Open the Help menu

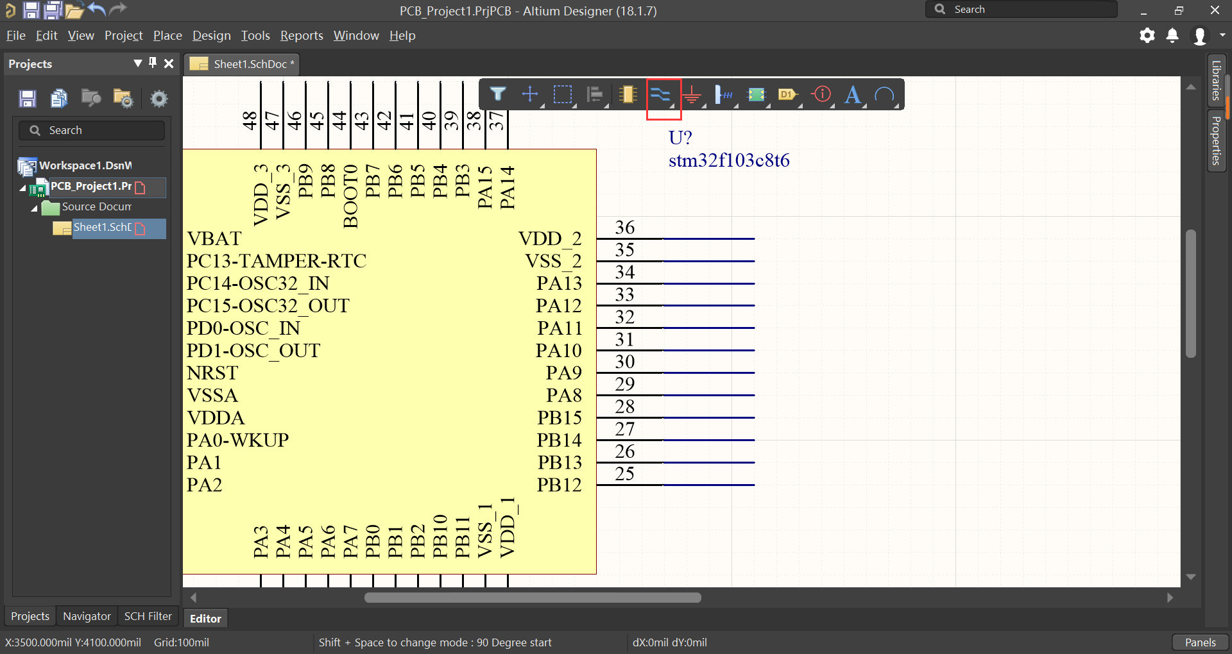(x=402, y=35)
